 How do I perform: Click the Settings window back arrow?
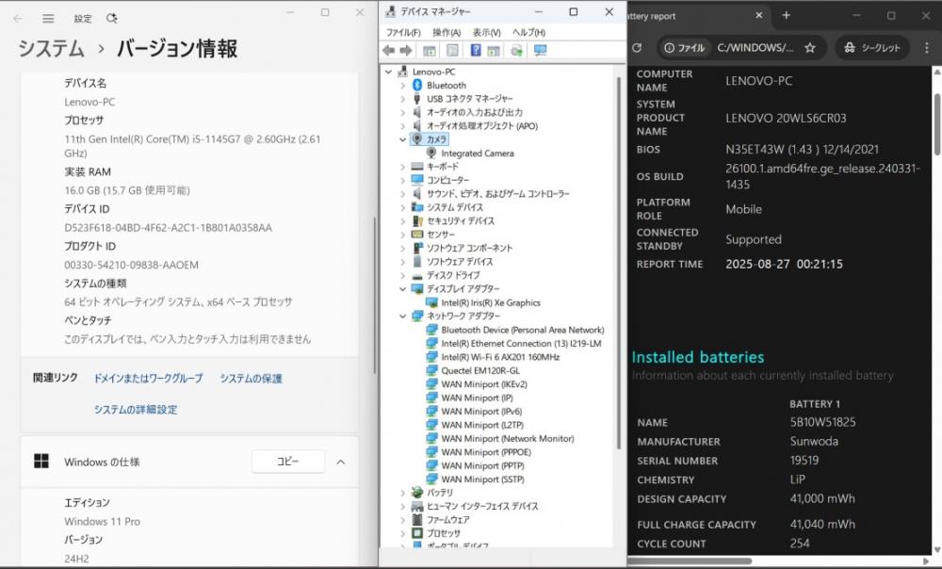tap(18, 19)
